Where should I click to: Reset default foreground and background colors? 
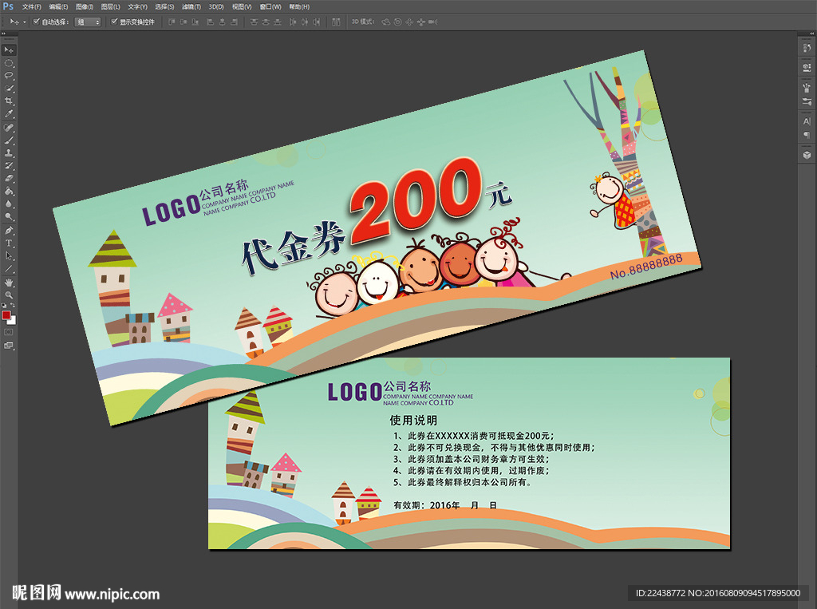[4, 306]
